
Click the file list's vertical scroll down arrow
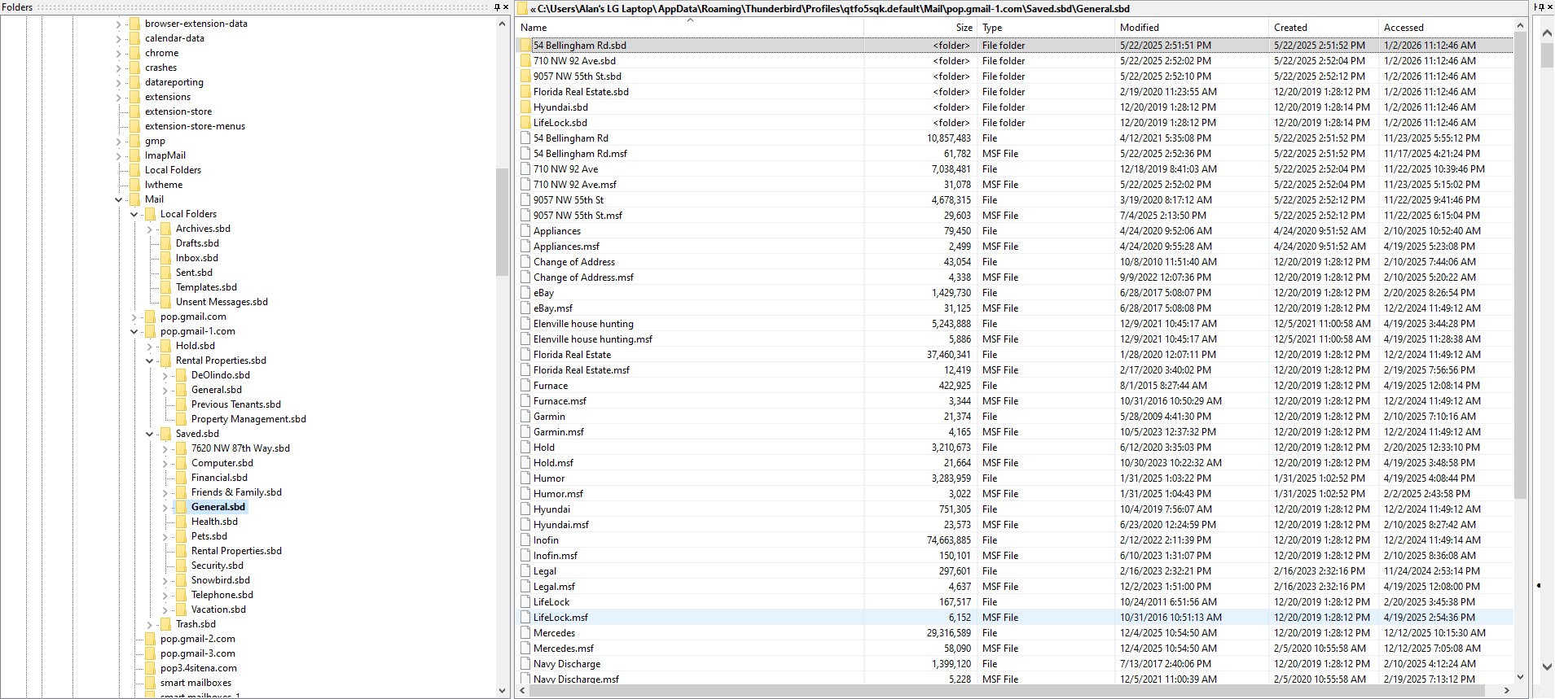coord(1520,677)
